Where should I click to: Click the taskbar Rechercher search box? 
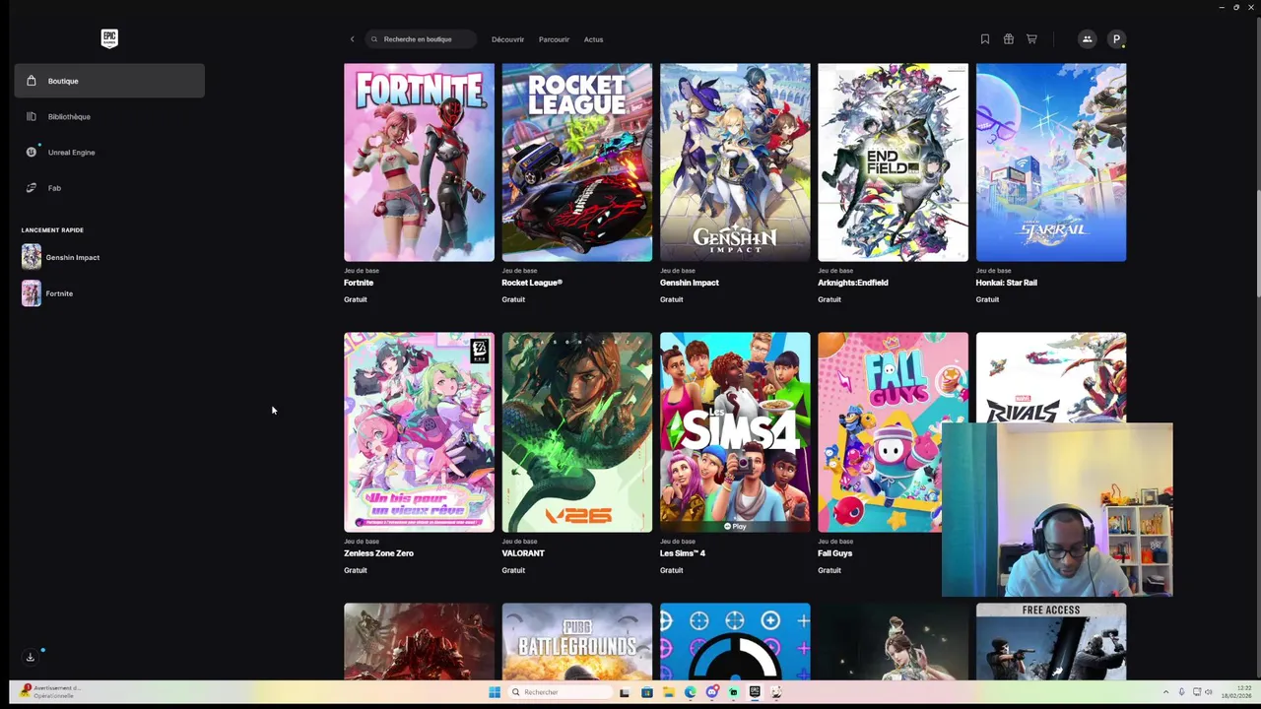[559, 692]
